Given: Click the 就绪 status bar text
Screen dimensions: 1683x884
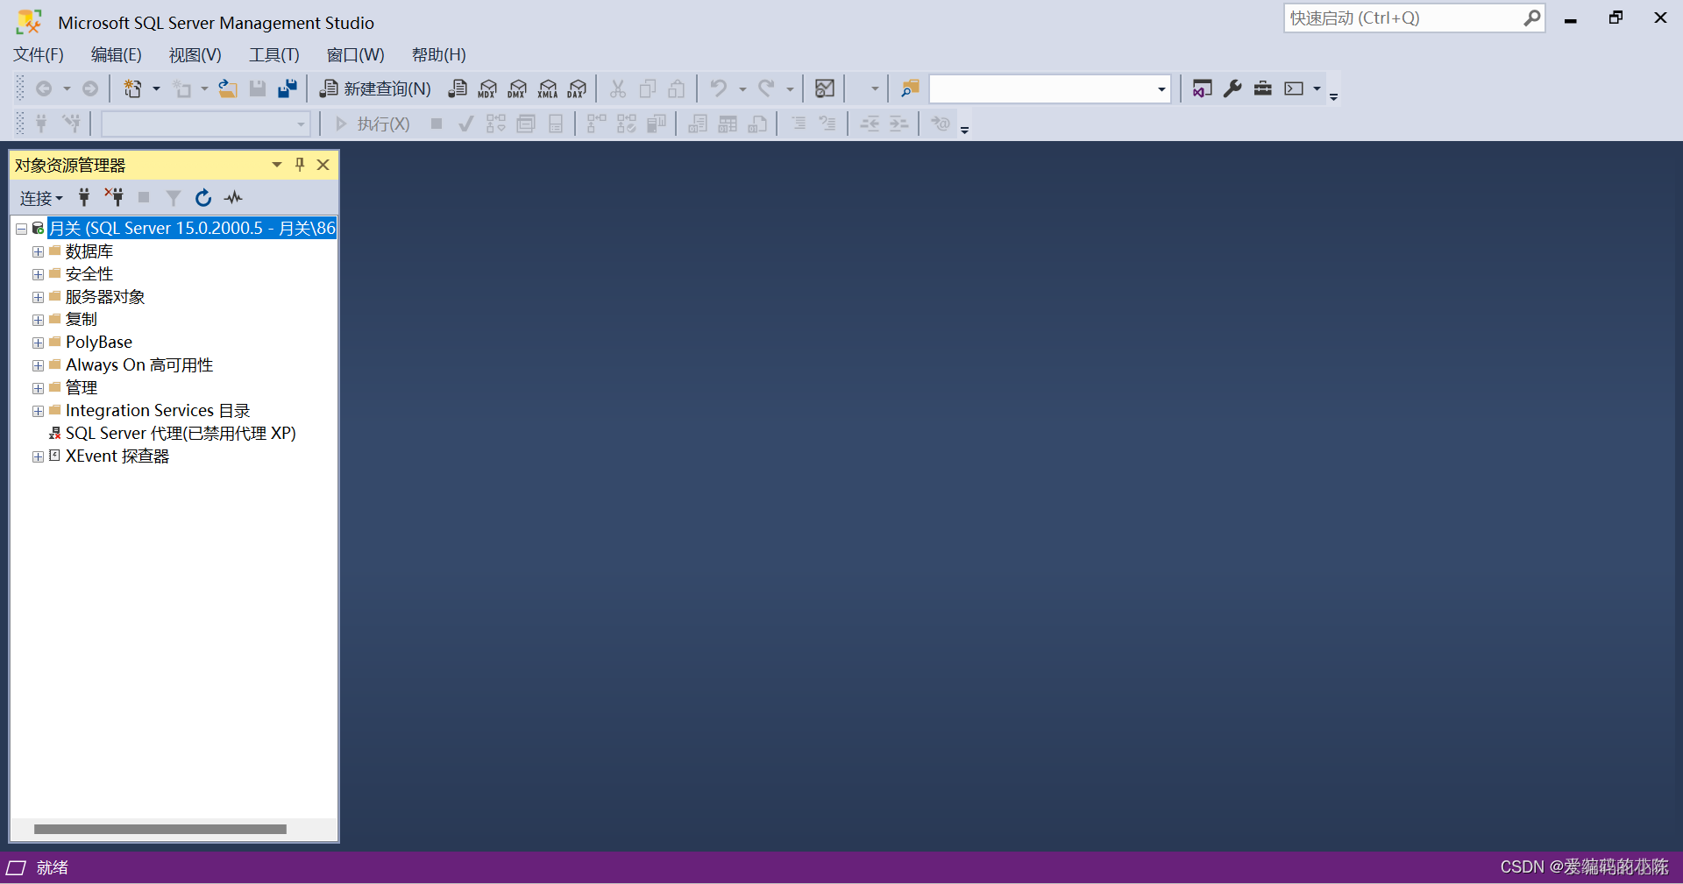Looking at the screenshot, I should pos(53,867).
